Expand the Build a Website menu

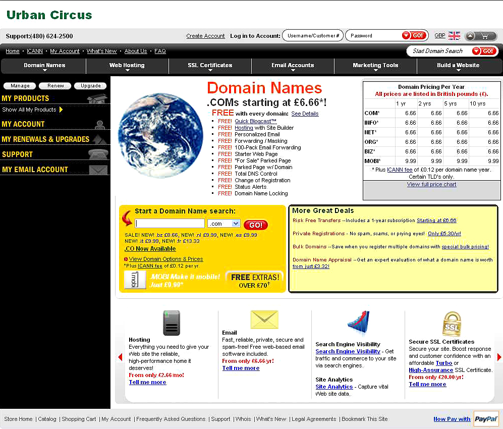[458, 66]
